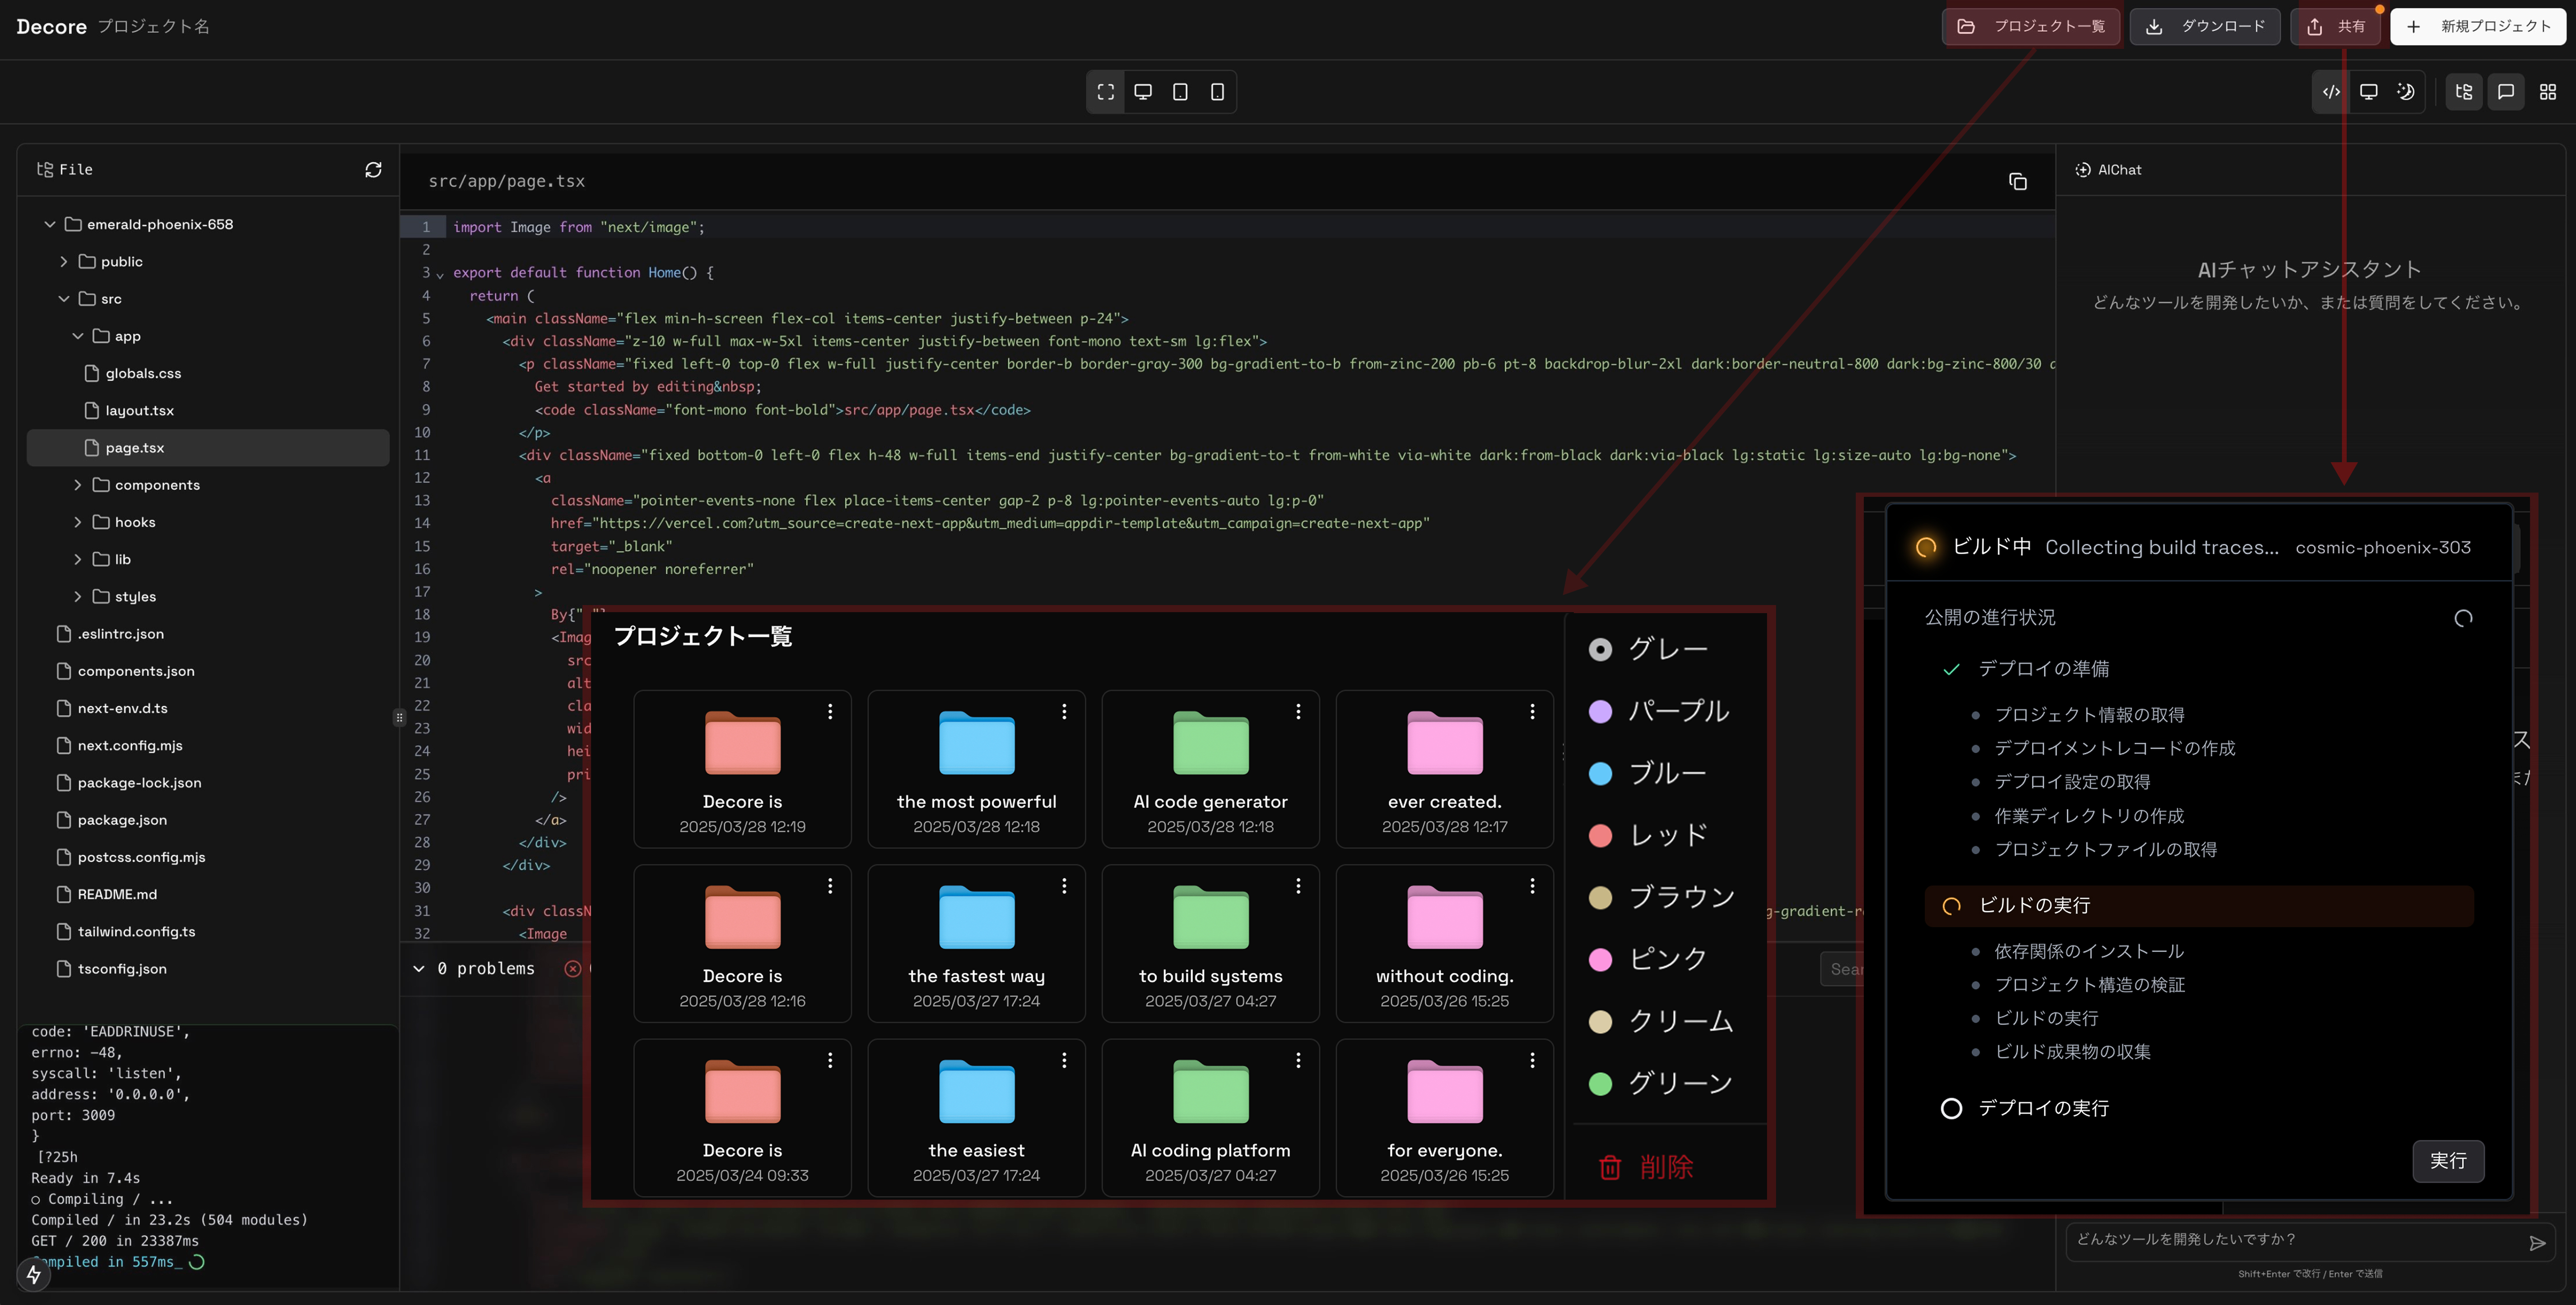Open options menu for 'for everyone.' project
The height and width of the screenshot is (1305, 2576).
click(x=1532, y=1061)
